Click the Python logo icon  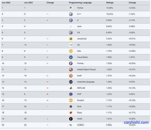point(71,8)
